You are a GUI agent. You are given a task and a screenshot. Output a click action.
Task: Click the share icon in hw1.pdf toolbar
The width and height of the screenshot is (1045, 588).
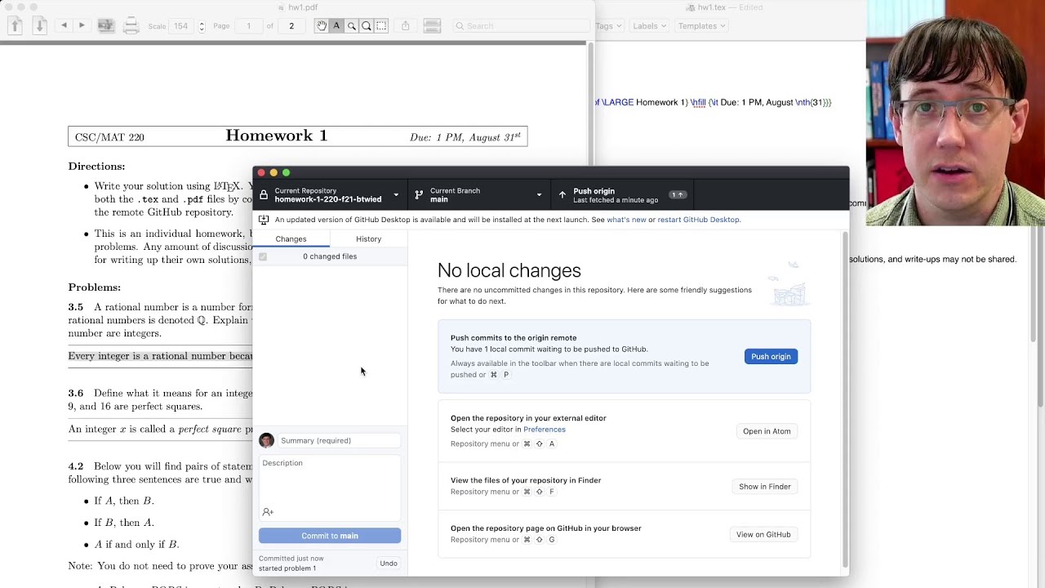tap(406, 26)
